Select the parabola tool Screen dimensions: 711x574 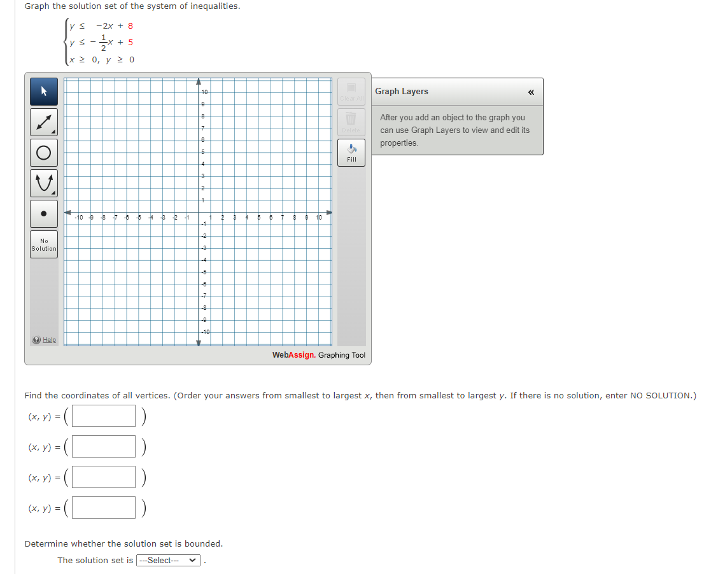pyautogui.click(x=44, y=183)
